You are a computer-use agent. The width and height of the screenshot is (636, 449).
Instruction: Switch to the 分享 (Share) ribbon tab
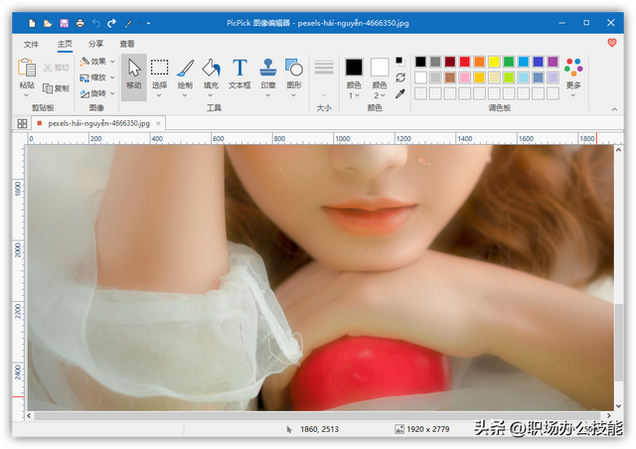coord(95,44)
